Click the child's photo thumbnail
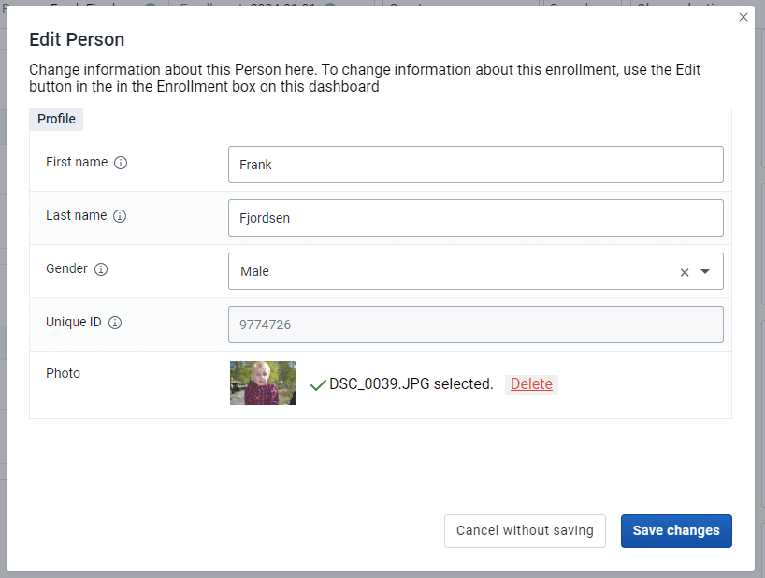 coord(262,383)
